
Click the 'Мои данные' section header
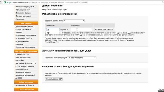pyautogui.click(x=26, y=23)
